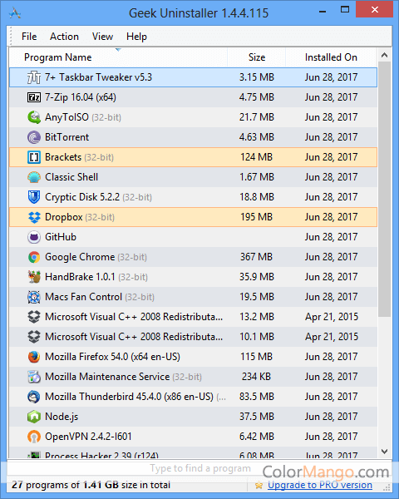Click the Classic Shell icon
Image resolution: width=399 pixels, height=499 pixels.
point(34,177)
